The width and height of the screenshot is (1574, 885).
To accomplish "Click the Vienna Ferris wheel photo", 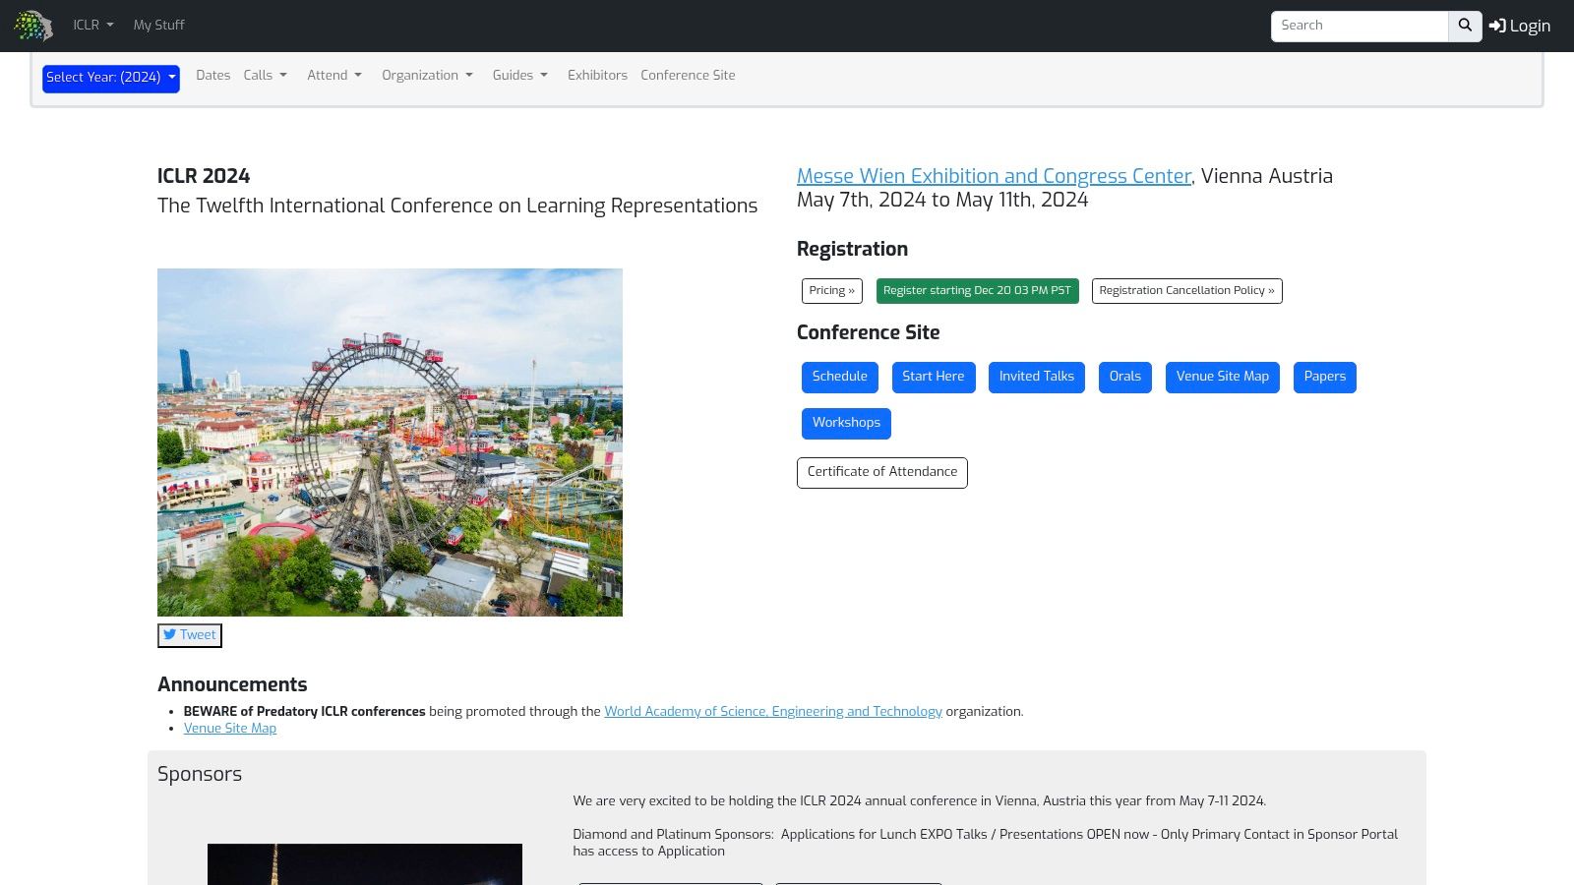I will pyautogui.click(x=390, y=442).
